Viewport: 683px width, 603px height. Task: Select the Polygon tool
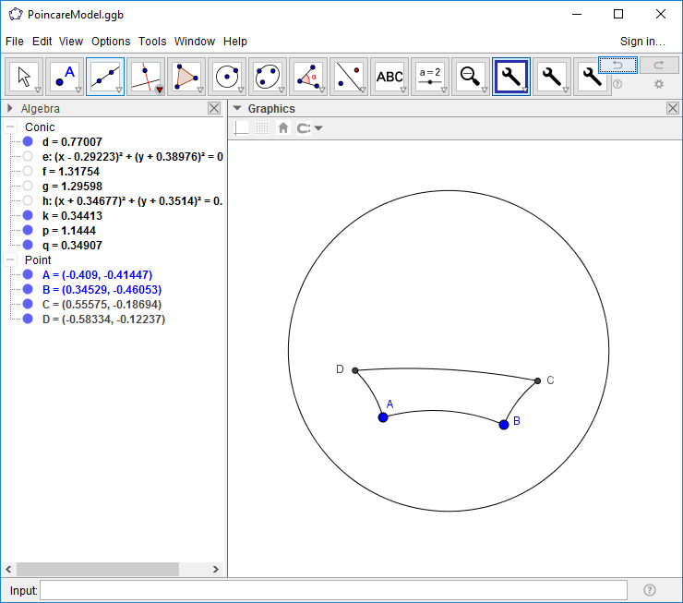pos(186,77)
